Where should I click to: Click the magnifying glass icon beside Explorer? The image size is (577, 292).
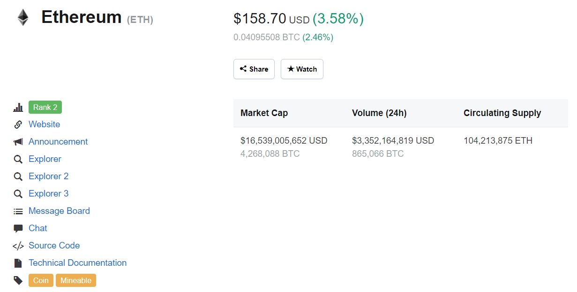pyautogui.click(x=18, y=159)
